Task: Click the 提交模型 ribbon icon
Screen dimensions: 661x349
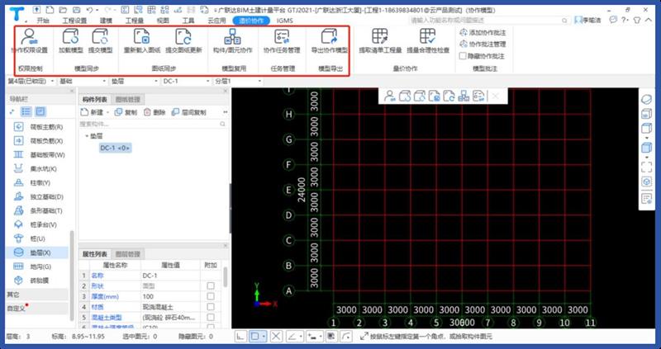Action: pyautogui.click(x=100, y=40)
